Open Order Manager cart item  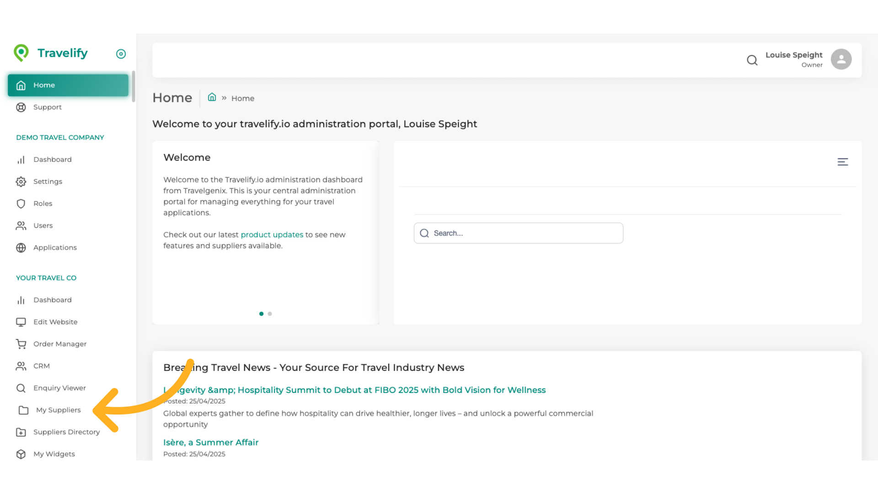(59, 344)
